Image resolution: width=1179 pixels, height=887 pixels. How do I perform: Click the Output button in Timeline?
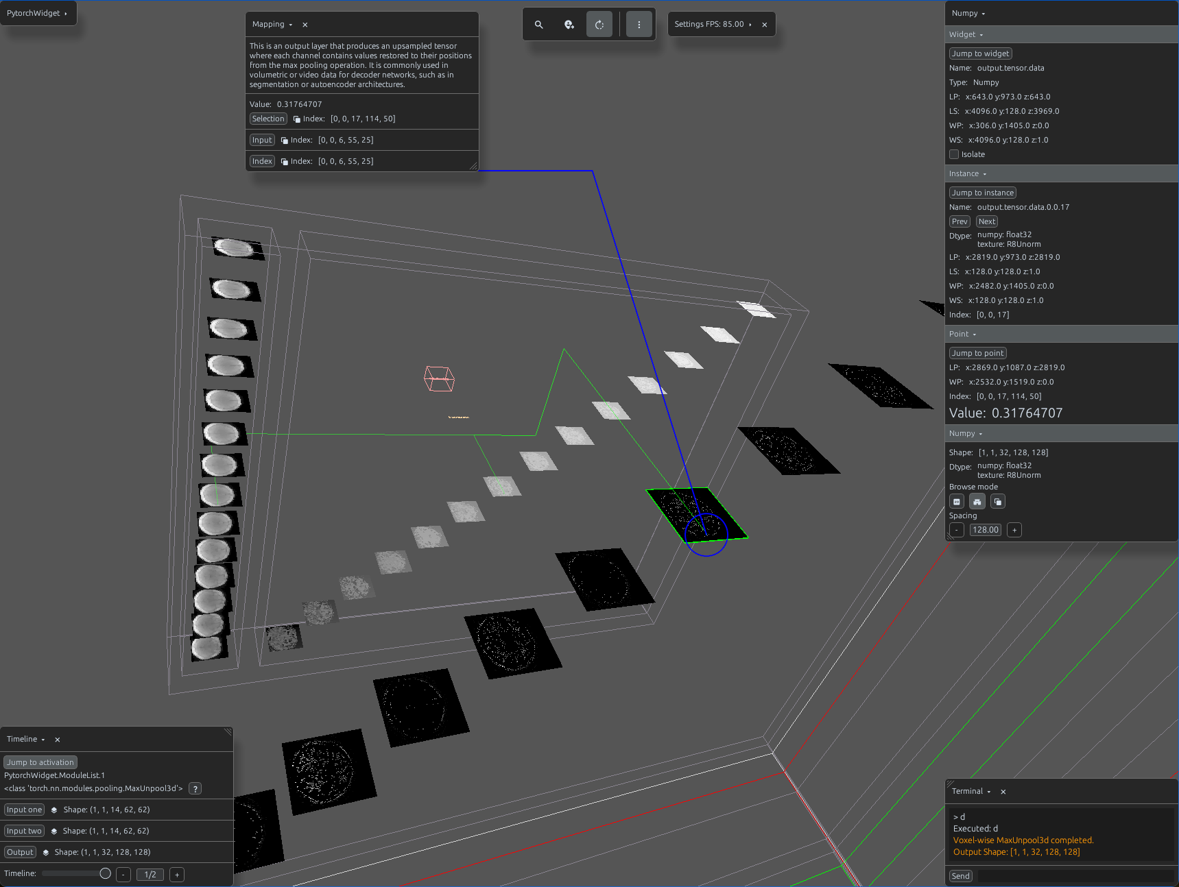(x=20, y=852)
